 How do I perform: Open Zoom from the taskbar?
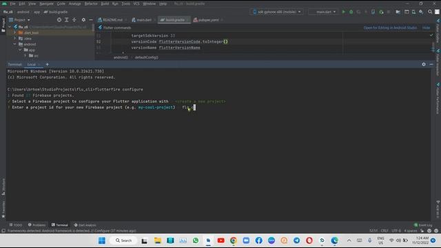click(x=246, y=240)
